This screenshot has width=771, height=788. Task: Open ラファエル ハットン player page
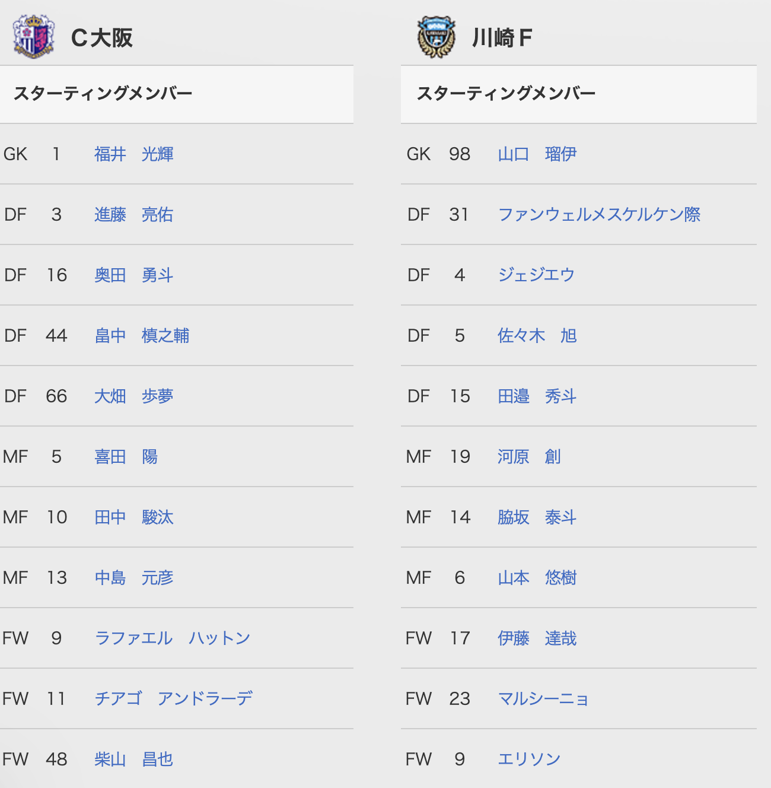coord(173,638)
